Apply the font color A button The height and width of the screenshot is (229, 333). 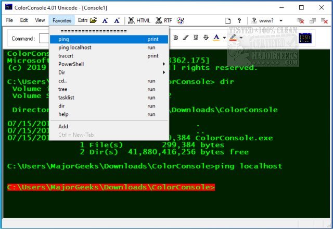(216, 38)
